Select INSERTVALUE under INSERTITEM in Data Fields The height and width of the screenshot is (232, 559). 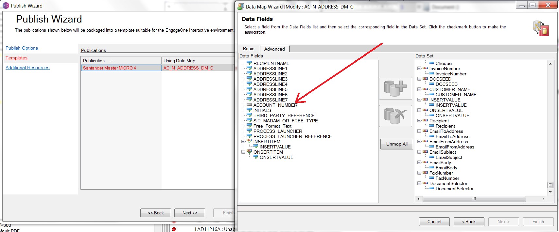point(275,147)
